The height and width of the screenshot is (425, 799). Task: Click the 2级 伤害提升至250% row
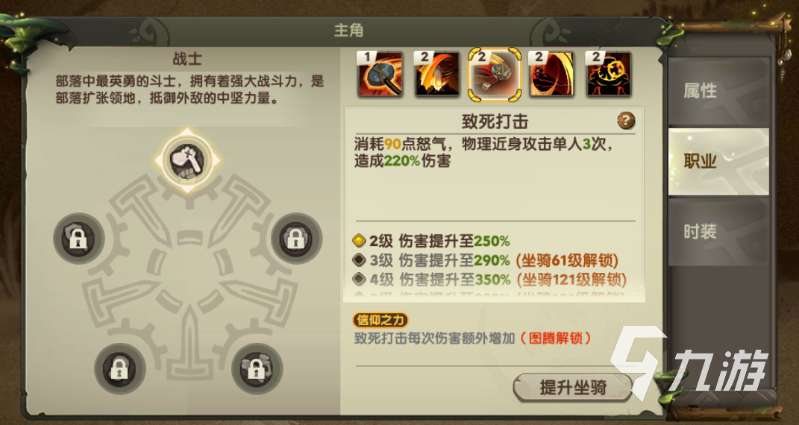click(431, 241)
